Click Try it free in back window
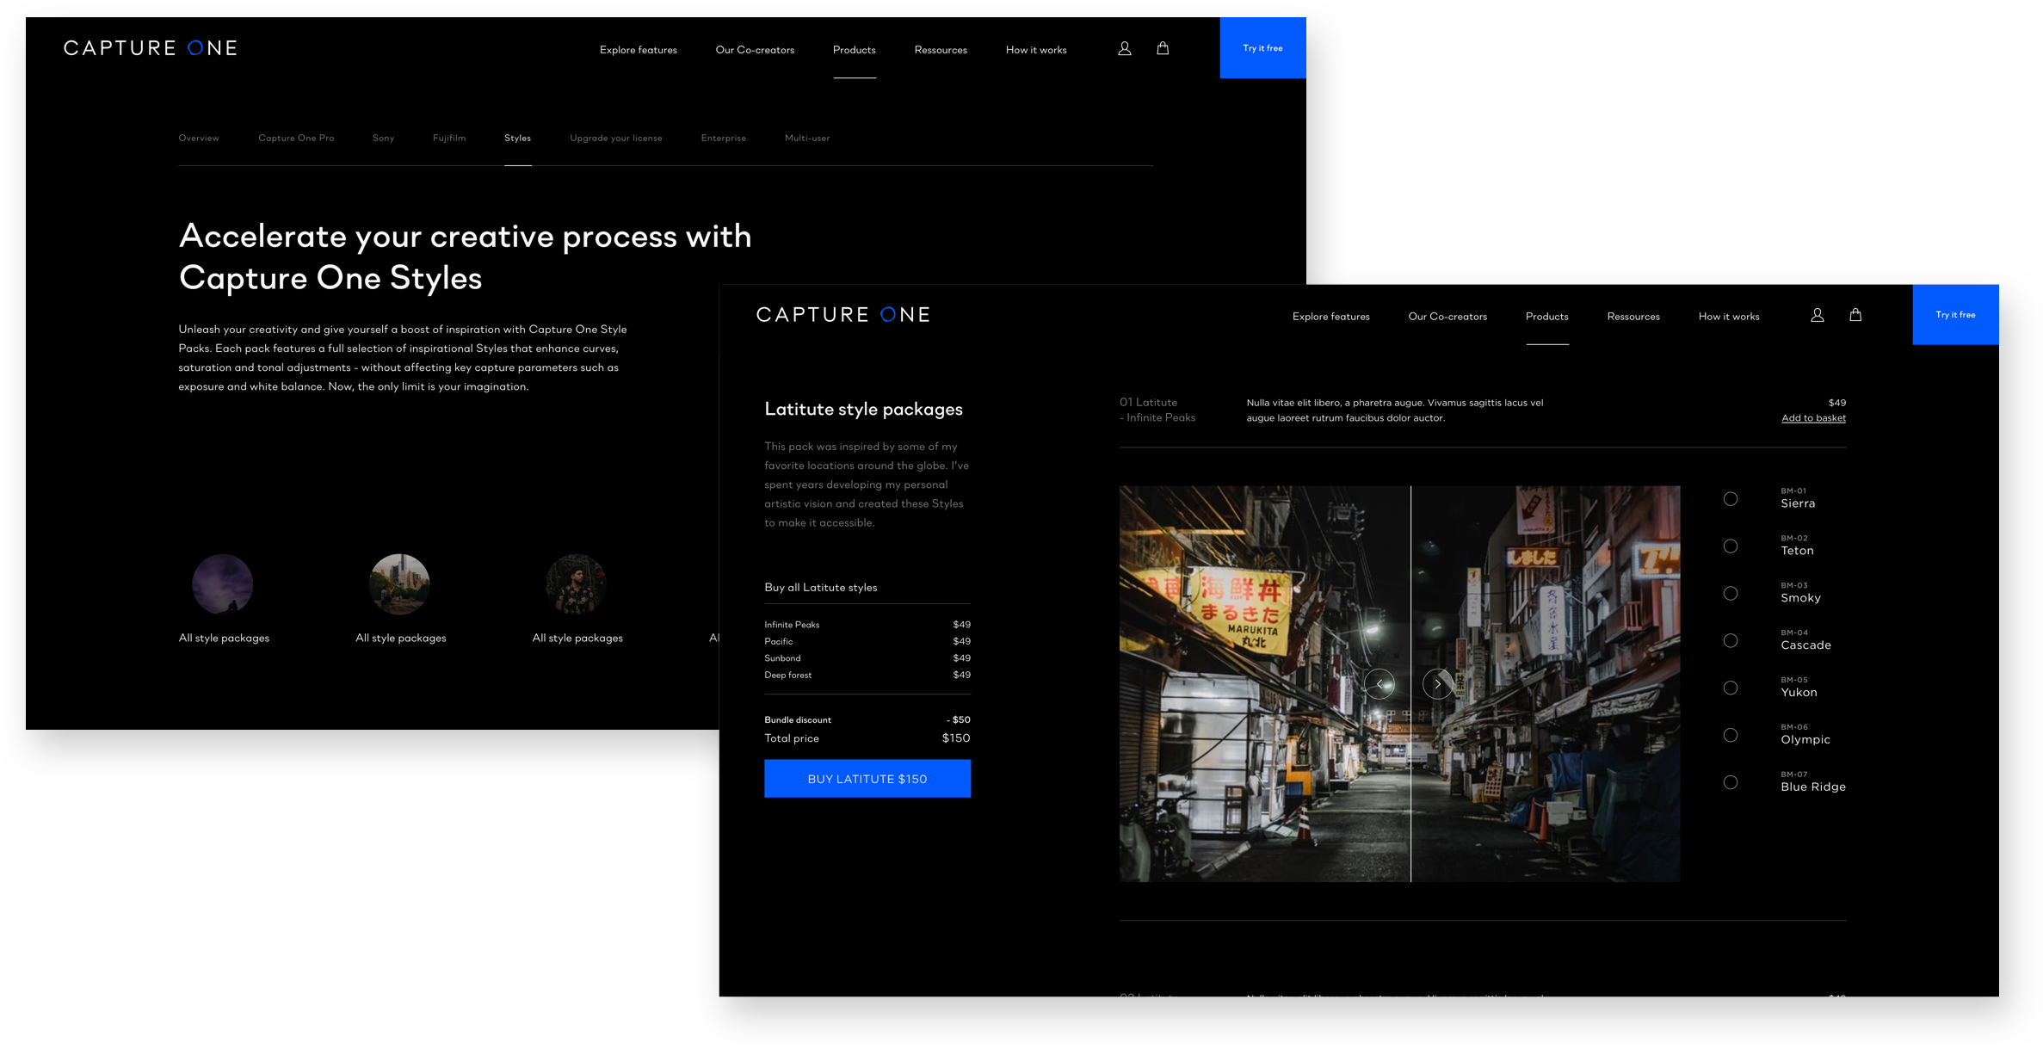This screenshot has height=1049, width=2043. pos(1262,48)
